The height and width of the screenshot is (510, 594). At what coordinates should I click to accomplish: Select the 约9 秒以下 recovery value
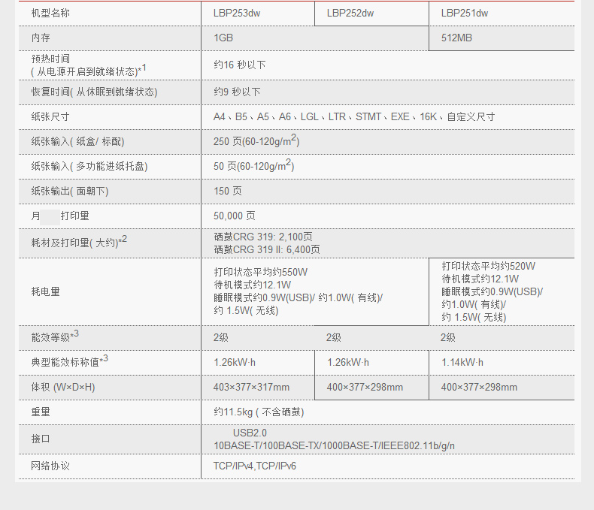(237, 92)
